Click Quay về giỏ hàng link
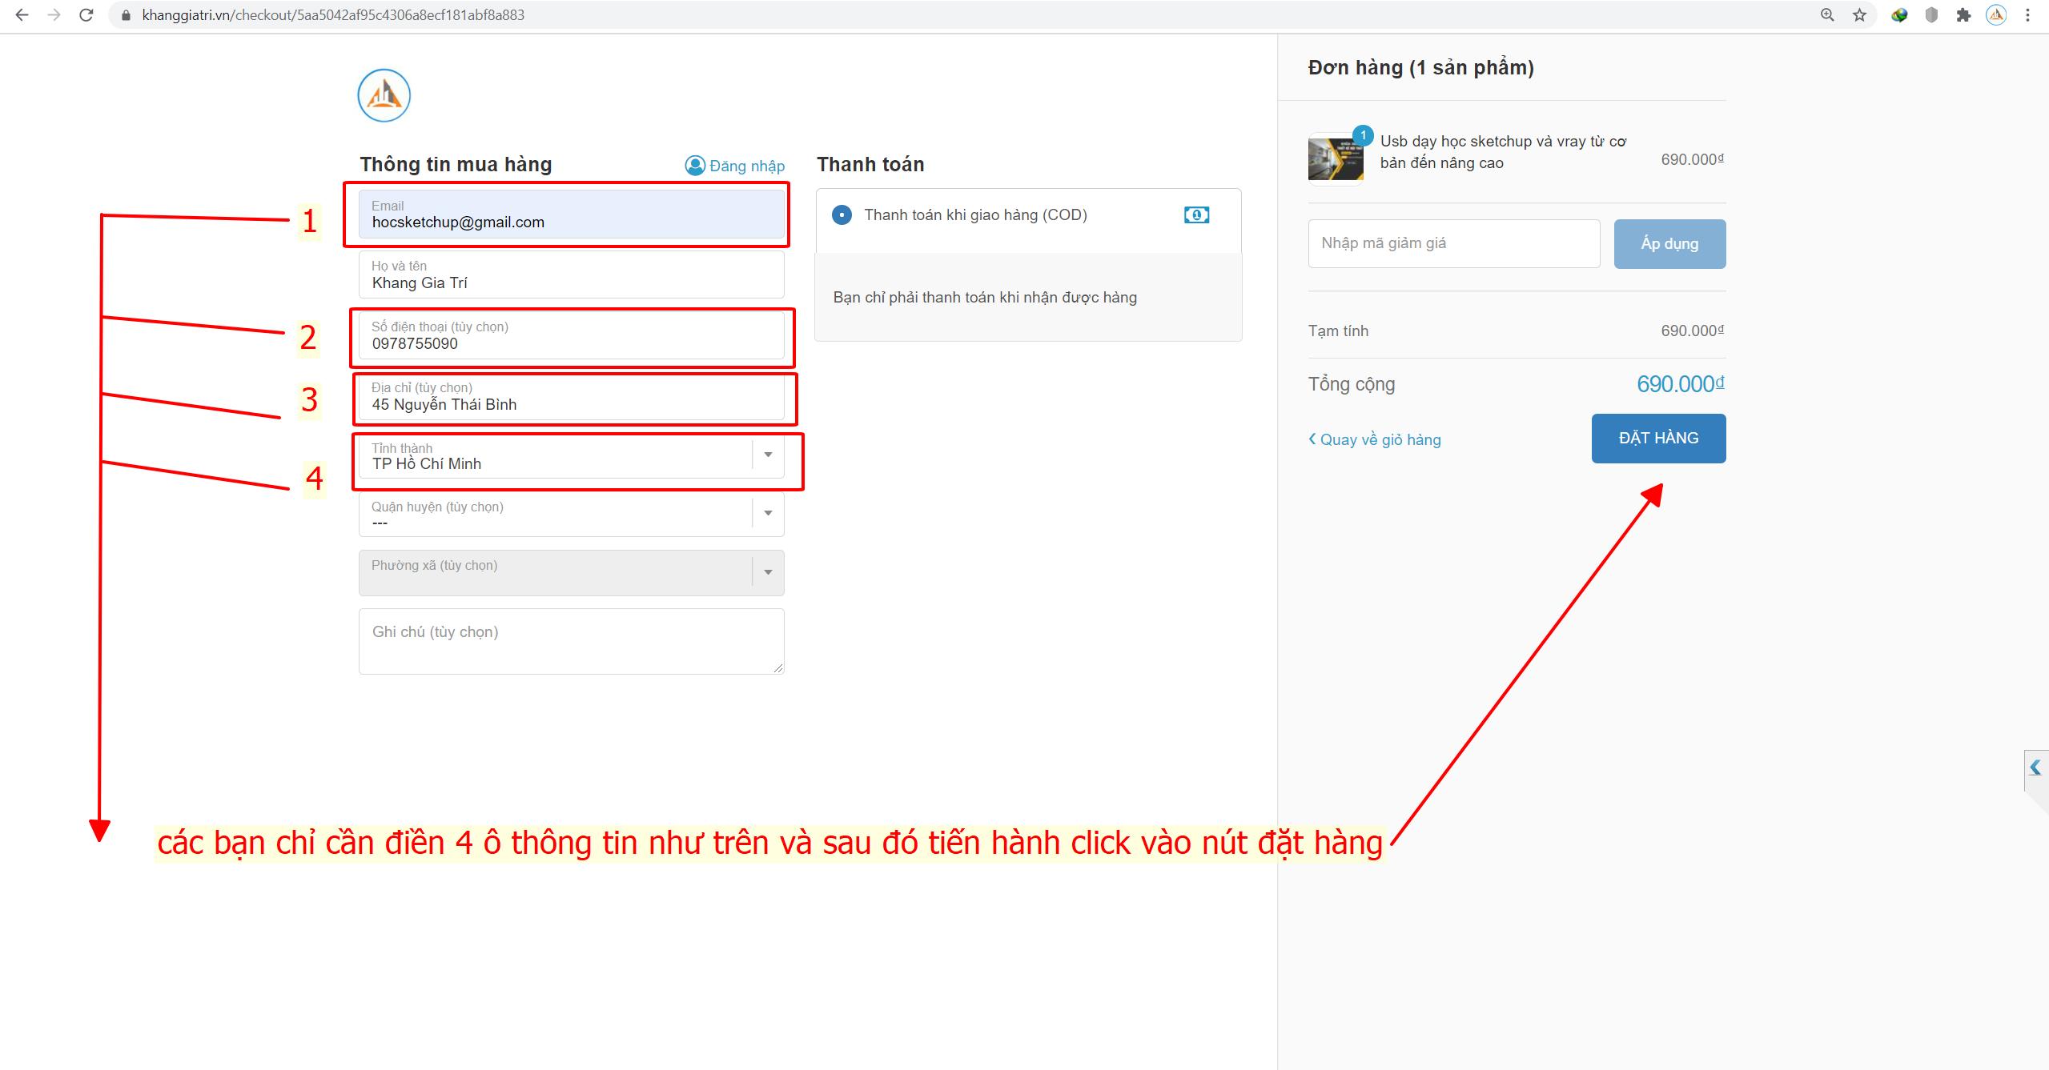This screenshot has height=1070, width=2049. tap(1375, 439)
